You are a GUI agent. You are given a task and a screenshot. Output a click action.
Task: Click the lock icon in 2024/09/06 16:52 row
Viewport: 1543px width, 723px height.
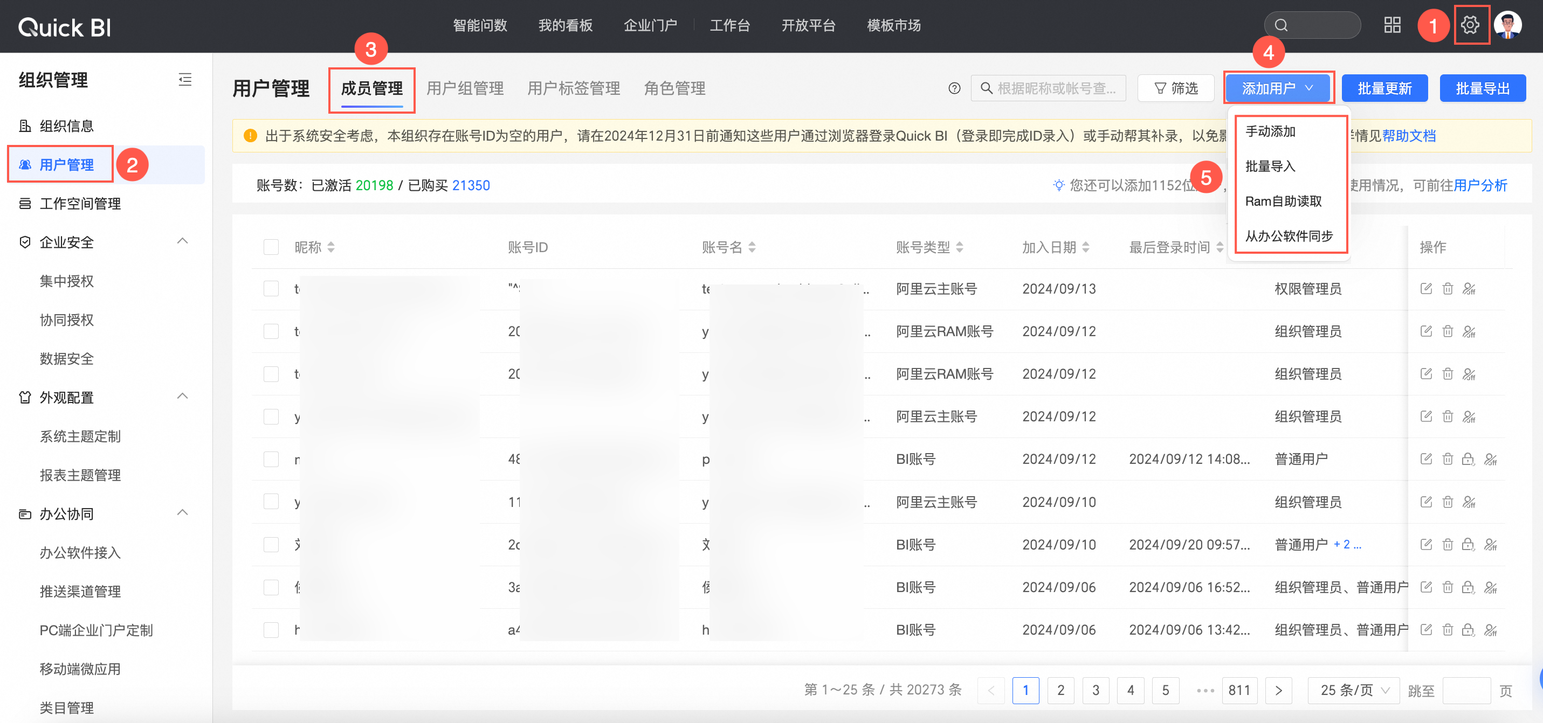1468,587
